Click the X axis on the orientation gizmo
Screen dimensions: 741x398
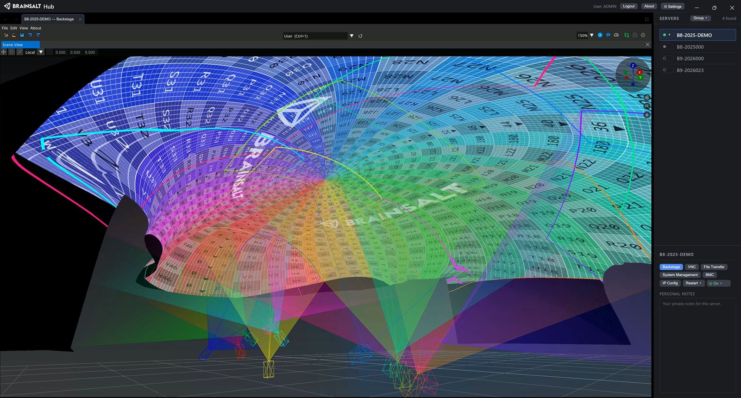tap(640, 72)
